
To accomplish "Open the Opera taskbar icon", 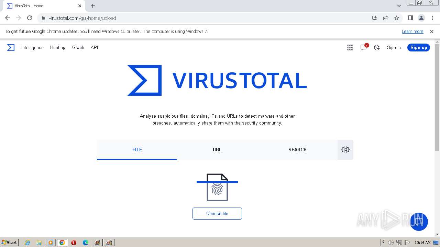I will (74, 243).
